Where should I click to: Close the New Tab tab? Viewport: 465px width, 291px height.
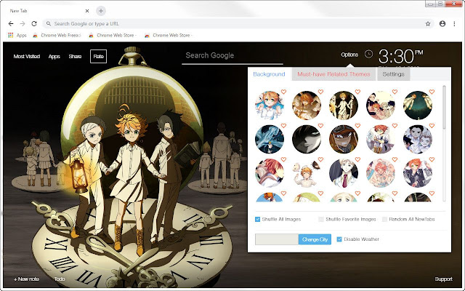pyautogui.click(x=87, y=11)
